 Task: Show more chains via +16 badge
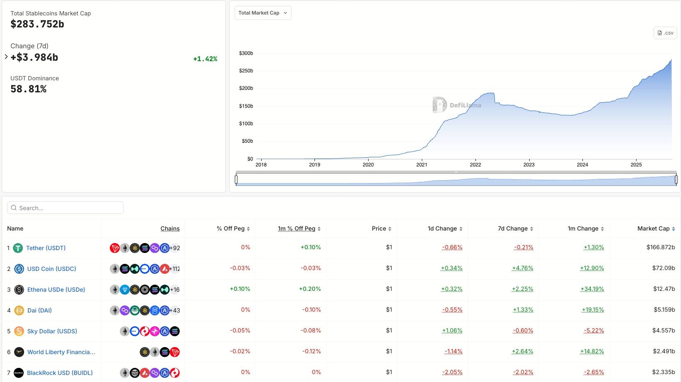click(x=175, y=290)
